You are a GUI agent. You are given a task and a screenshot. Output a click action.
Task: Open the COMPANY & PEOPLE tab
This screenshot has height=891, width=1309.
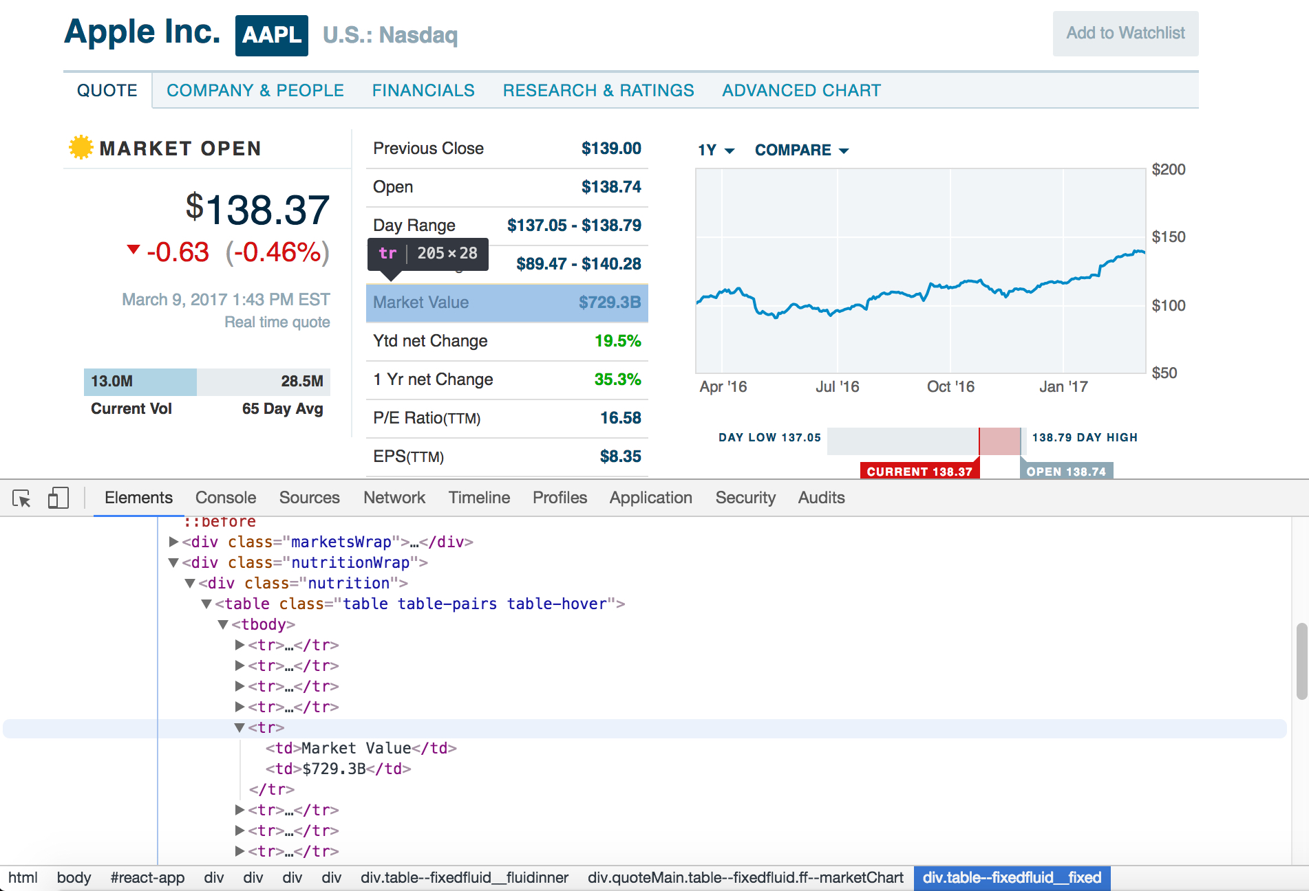(255, 90)
